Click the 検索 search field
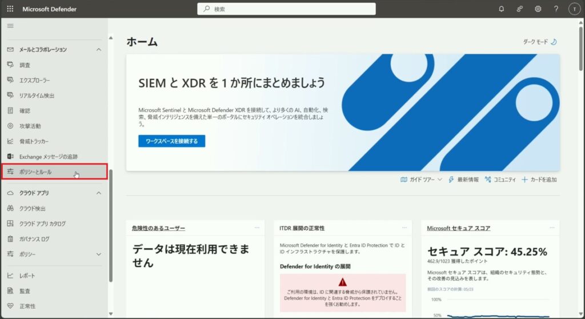Screen dimensions: 585x319 point(287,9)
